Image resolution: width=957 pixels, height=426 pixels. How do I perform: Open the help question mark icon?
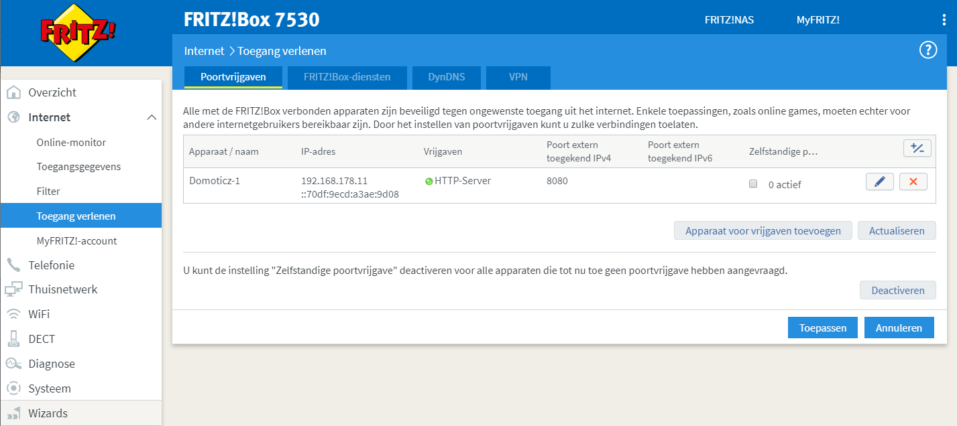(x=928, y=50)
